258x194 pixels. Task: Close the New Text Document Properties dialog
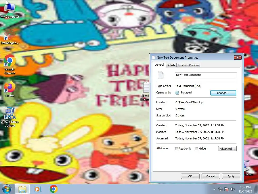coord(238,57)
